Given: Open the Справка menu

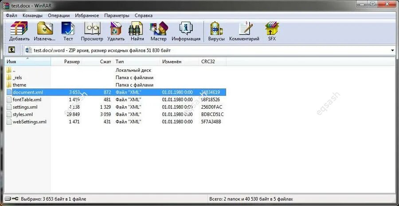Looking at the screenshot, I should point(144,15).
